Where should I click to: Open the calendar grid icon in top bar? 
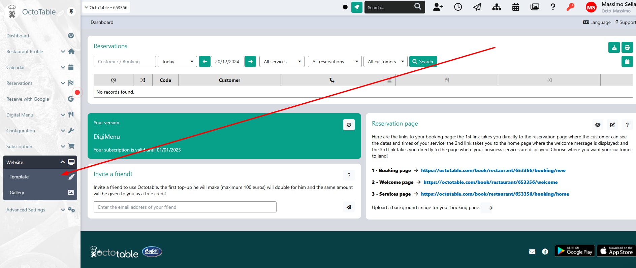[x=516, y=7]
